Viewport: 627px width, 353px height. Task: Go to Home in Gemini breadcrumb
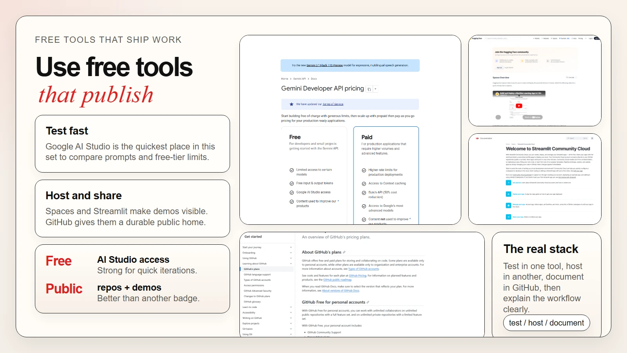(x=285, y=79)
